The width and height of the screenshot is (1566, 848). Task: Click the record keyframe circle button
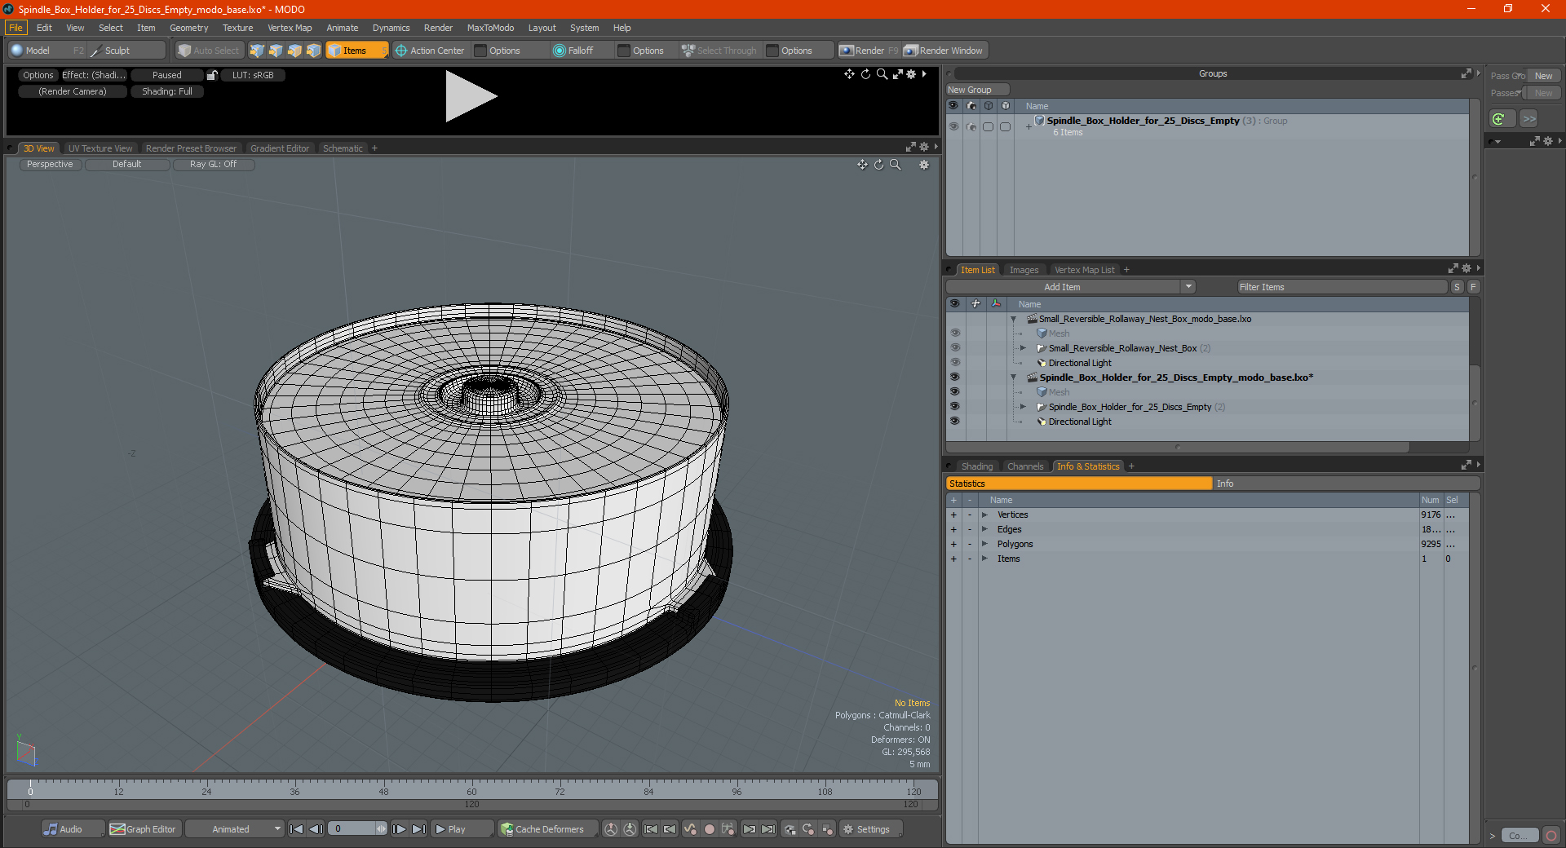tap(709, 829)
